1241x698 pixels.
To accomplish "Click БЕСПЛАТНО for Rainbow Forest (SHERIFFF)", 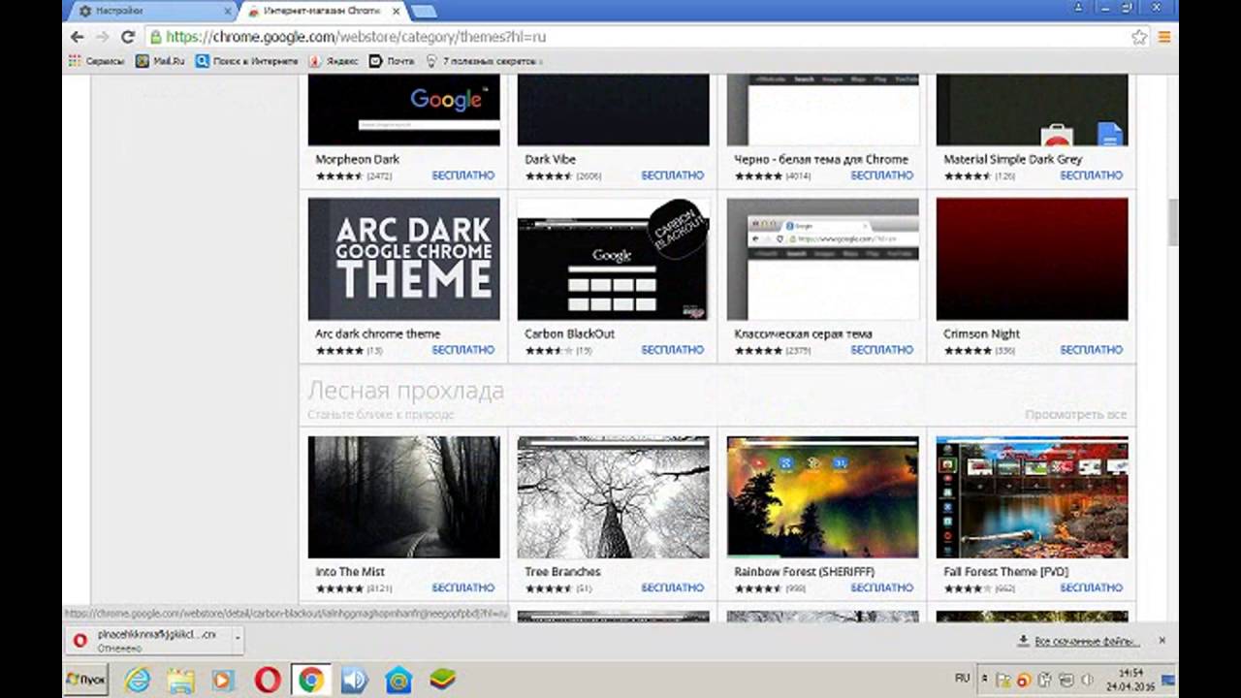I will coord(882,587).
